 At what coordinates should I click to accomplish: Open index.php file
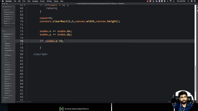7,72
